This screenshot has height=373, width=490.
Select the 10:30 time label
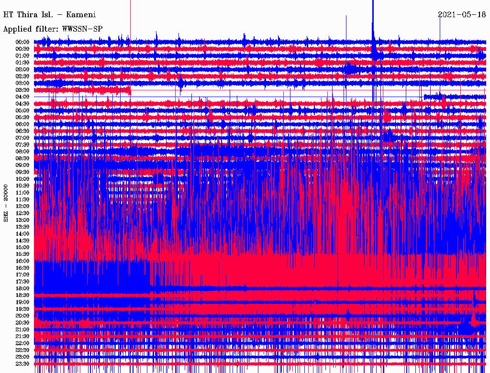(22, 186)
